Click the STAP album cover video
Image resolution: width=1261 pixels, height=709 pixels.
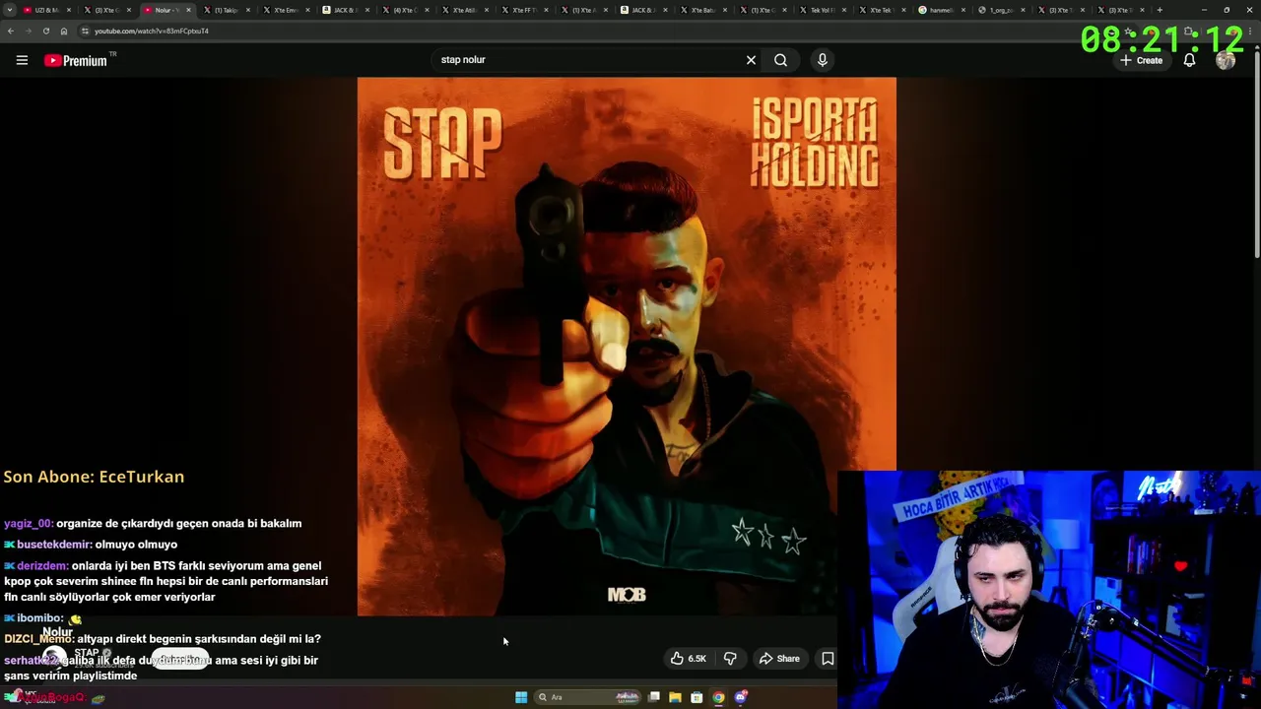[x=627, y=347]
